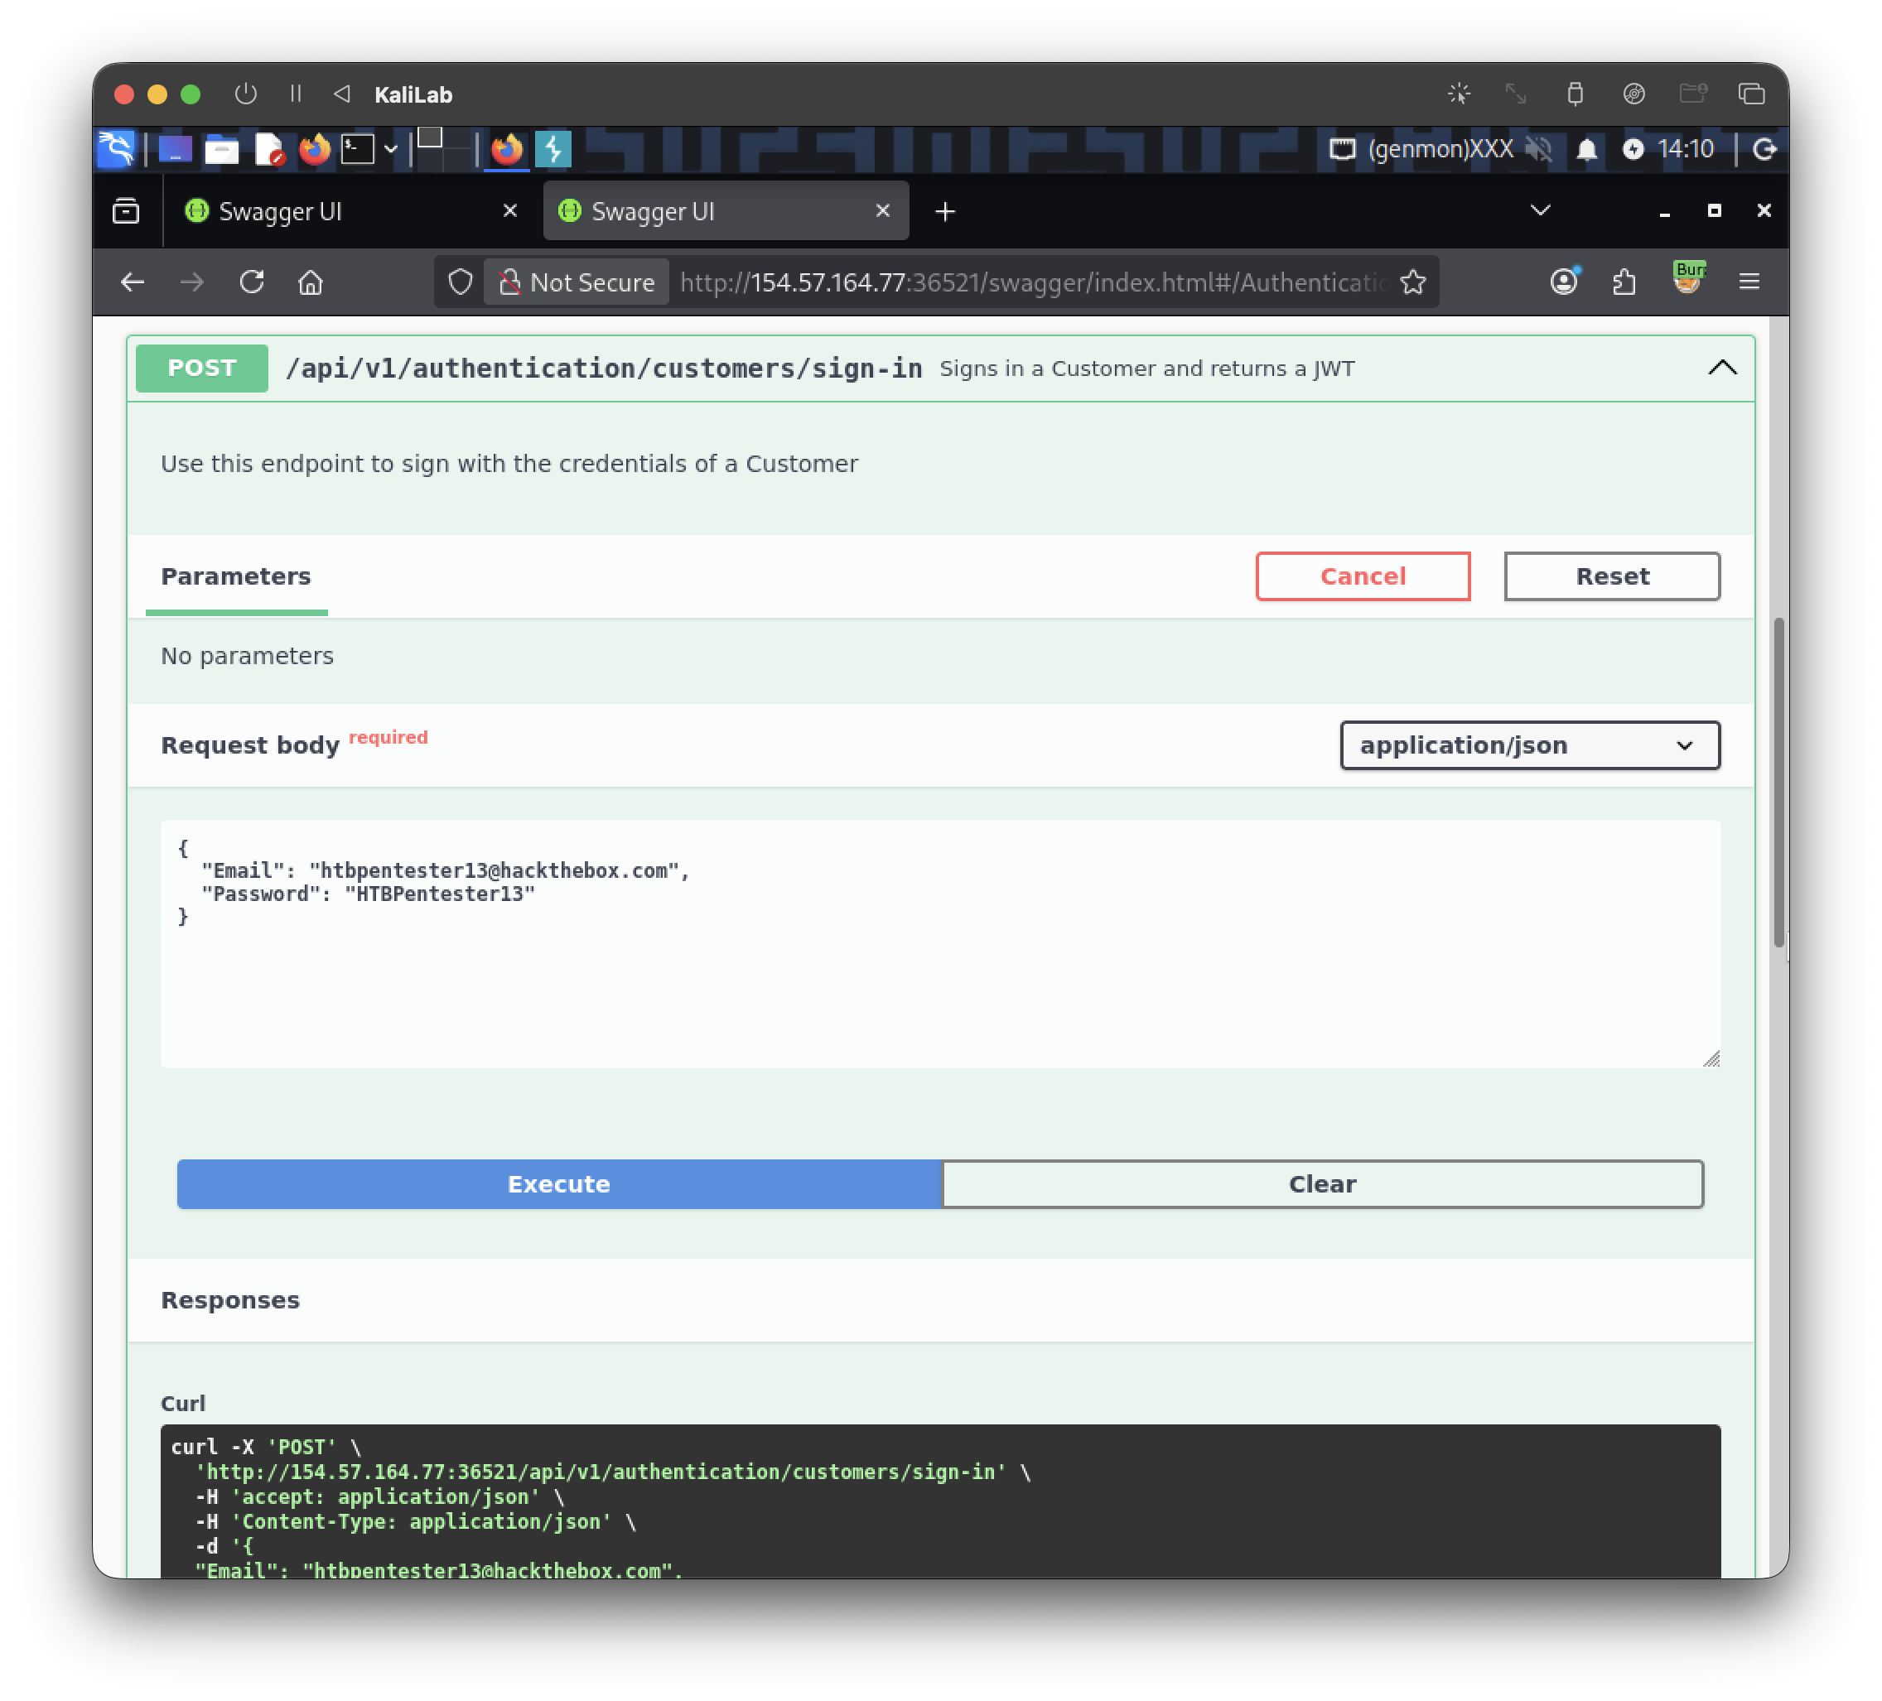
Task: Select the Parameters tab
Action: pyautogui.click(x=236, y=576)
